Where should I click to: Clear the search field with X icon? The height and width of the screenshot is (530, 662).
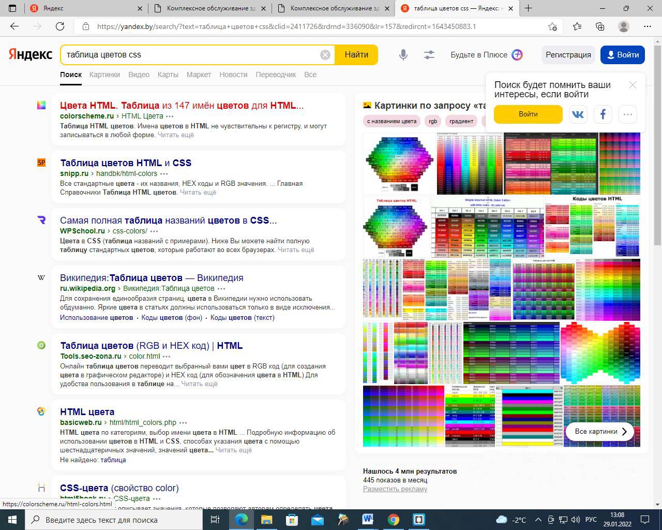[x=325, y=55]
